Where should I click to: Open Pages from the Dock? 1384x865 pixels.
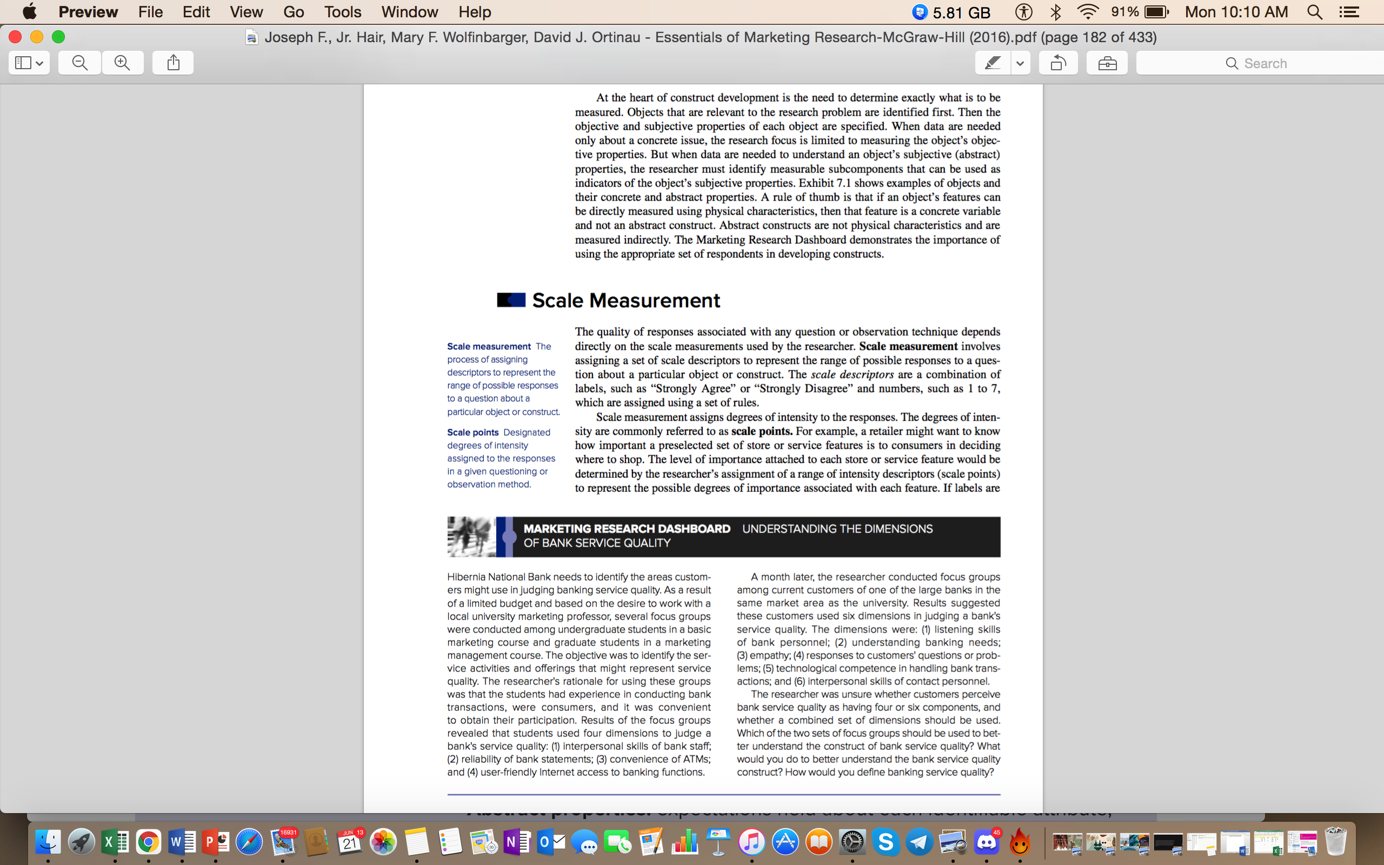click(x=651, y=842)
